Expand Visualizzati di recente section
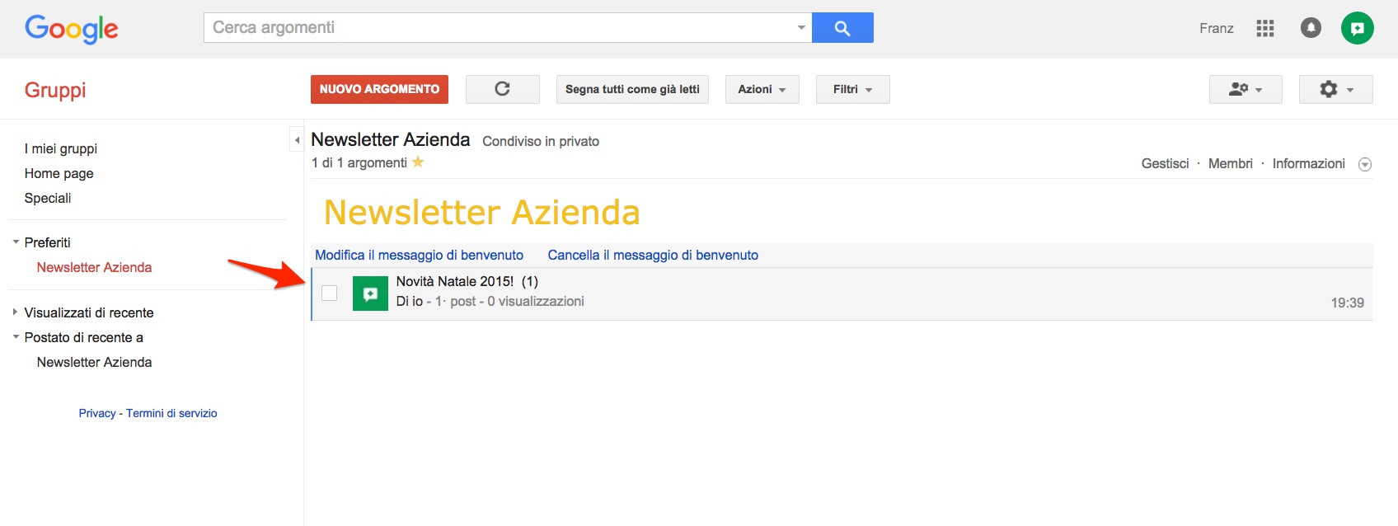Viewport: 1398px width, 526px height. click(x=16, y=312)
